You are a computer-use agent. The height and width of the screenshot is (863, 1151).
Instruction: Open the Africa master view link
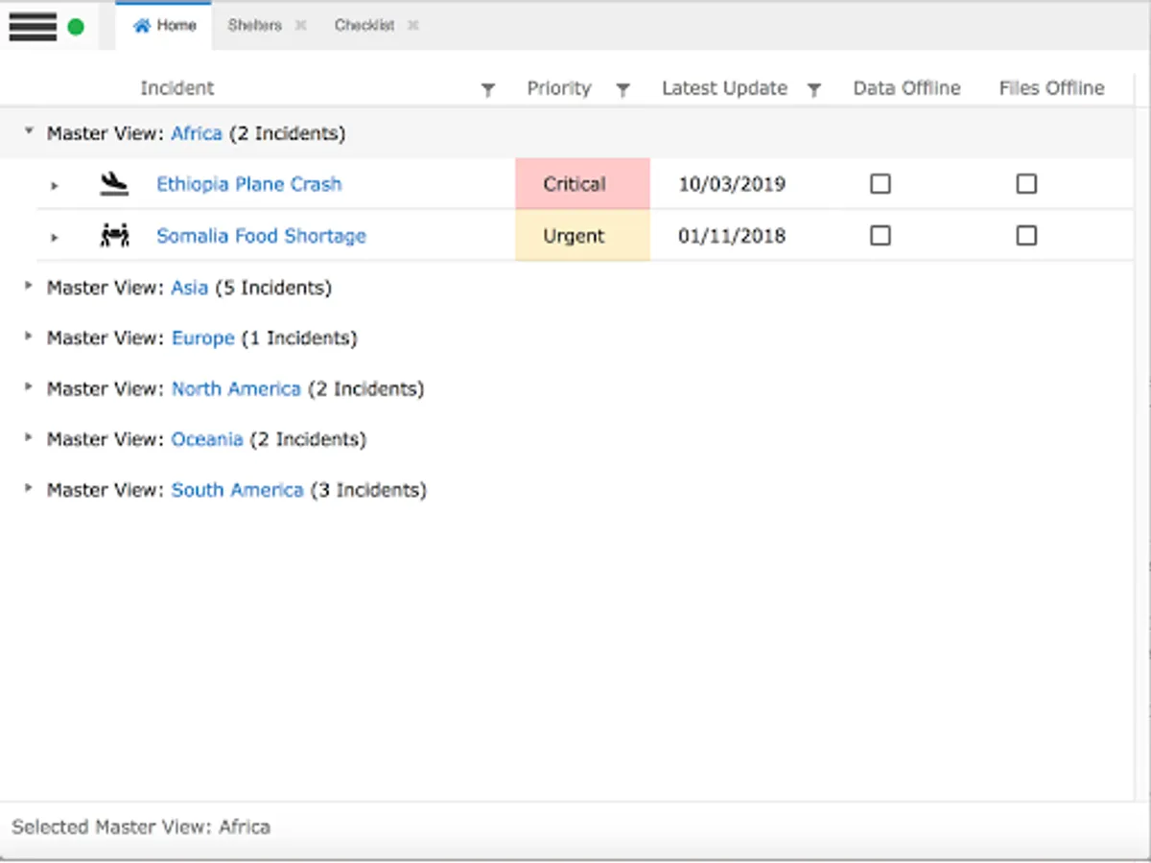(x=197, y=133)
